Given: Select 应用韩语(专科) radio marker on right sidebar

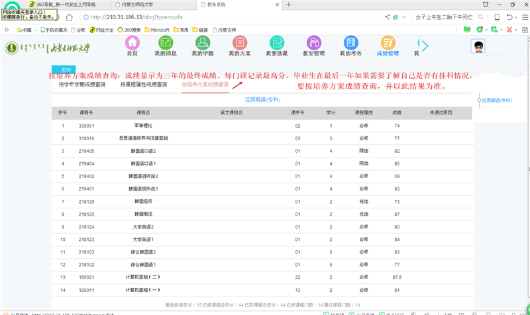Looking at the screenshot, I should pos(478,101).
